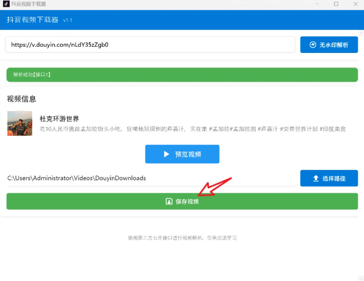Click the upload arrow icon on 选择路径
The height and width of the screenshot is (281, 364).
(316, 179)
